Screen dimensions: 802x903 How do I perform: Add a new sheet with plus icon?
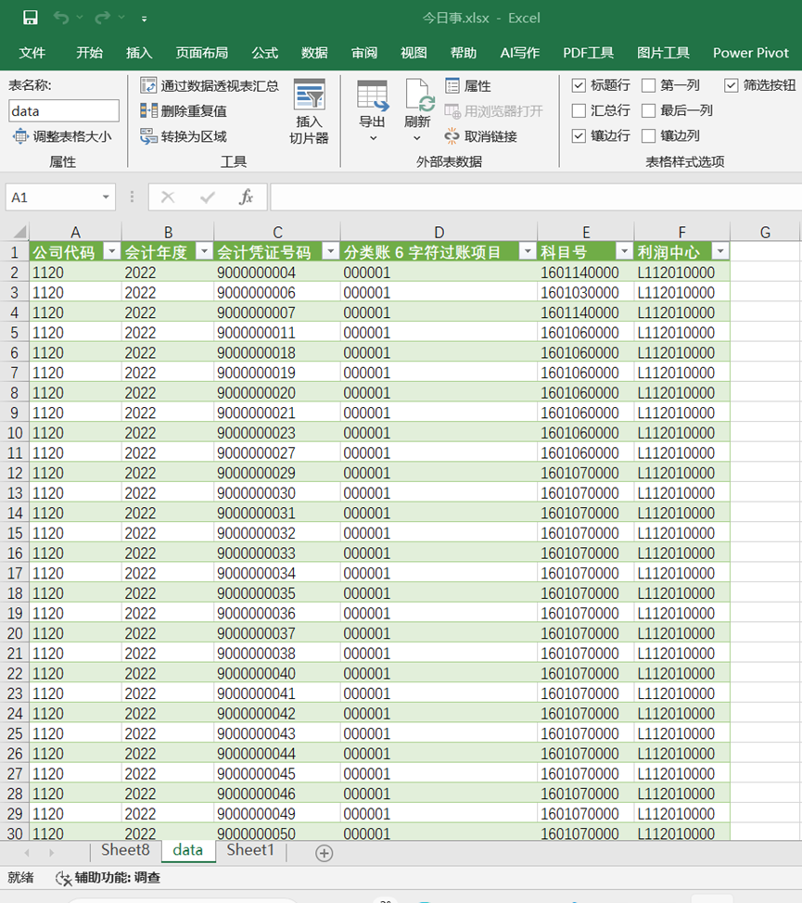point(325,853)
